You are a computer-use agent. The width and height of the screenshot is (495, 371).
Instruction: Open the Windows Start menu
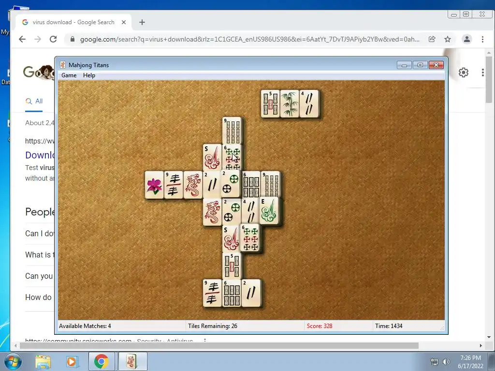click(13, 361)
